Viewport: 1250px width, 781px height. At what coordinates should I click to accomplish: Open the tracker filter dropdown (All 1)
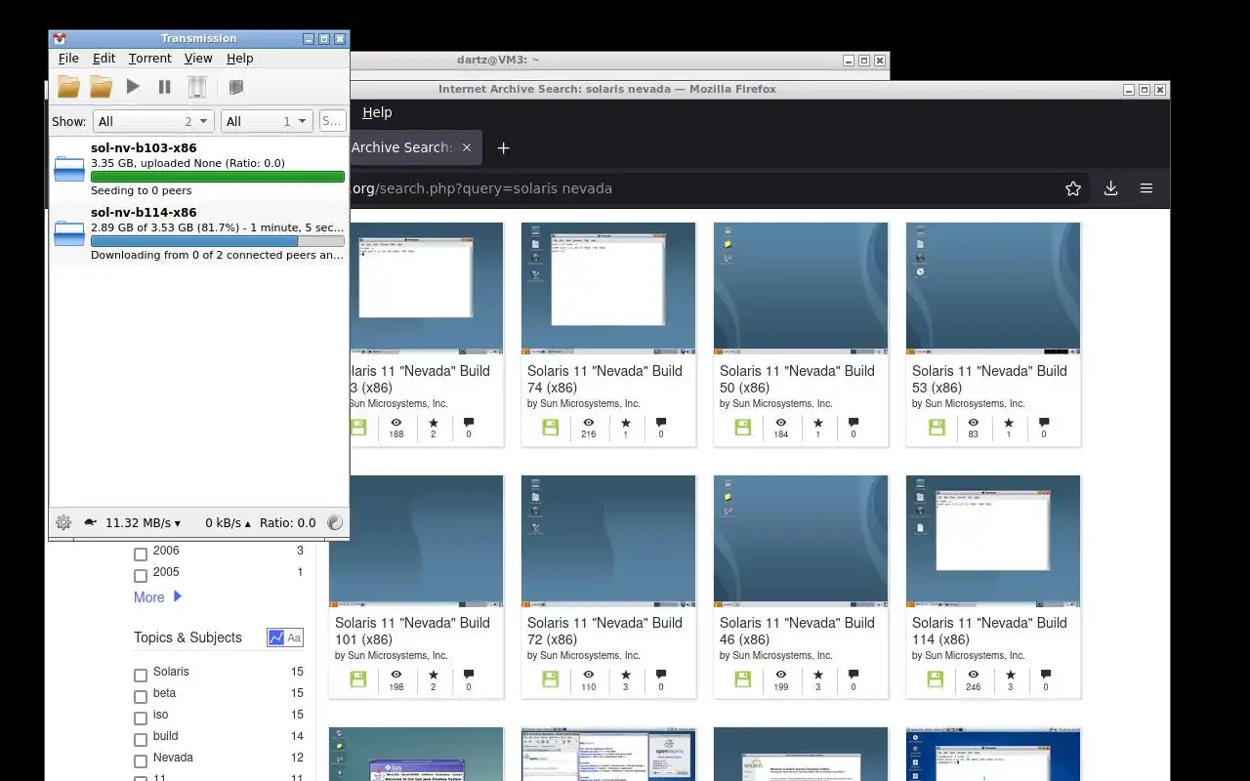click(x=267, y=121)
